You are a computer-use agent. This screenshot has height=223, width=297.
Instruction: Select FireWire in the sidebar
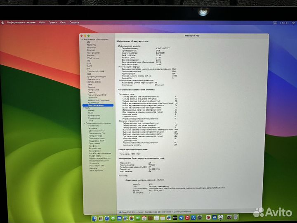click(91, 55)
